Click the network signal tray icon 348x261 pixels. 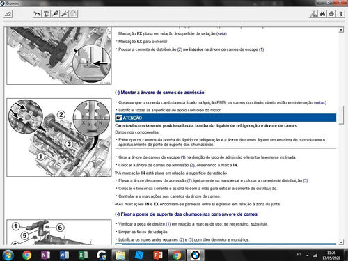point(315,255)
